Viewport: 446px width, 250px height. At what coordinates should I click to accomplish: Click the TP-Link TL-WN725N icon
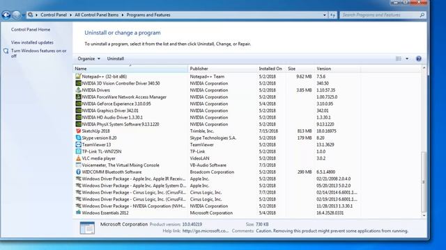pos(78,151)
